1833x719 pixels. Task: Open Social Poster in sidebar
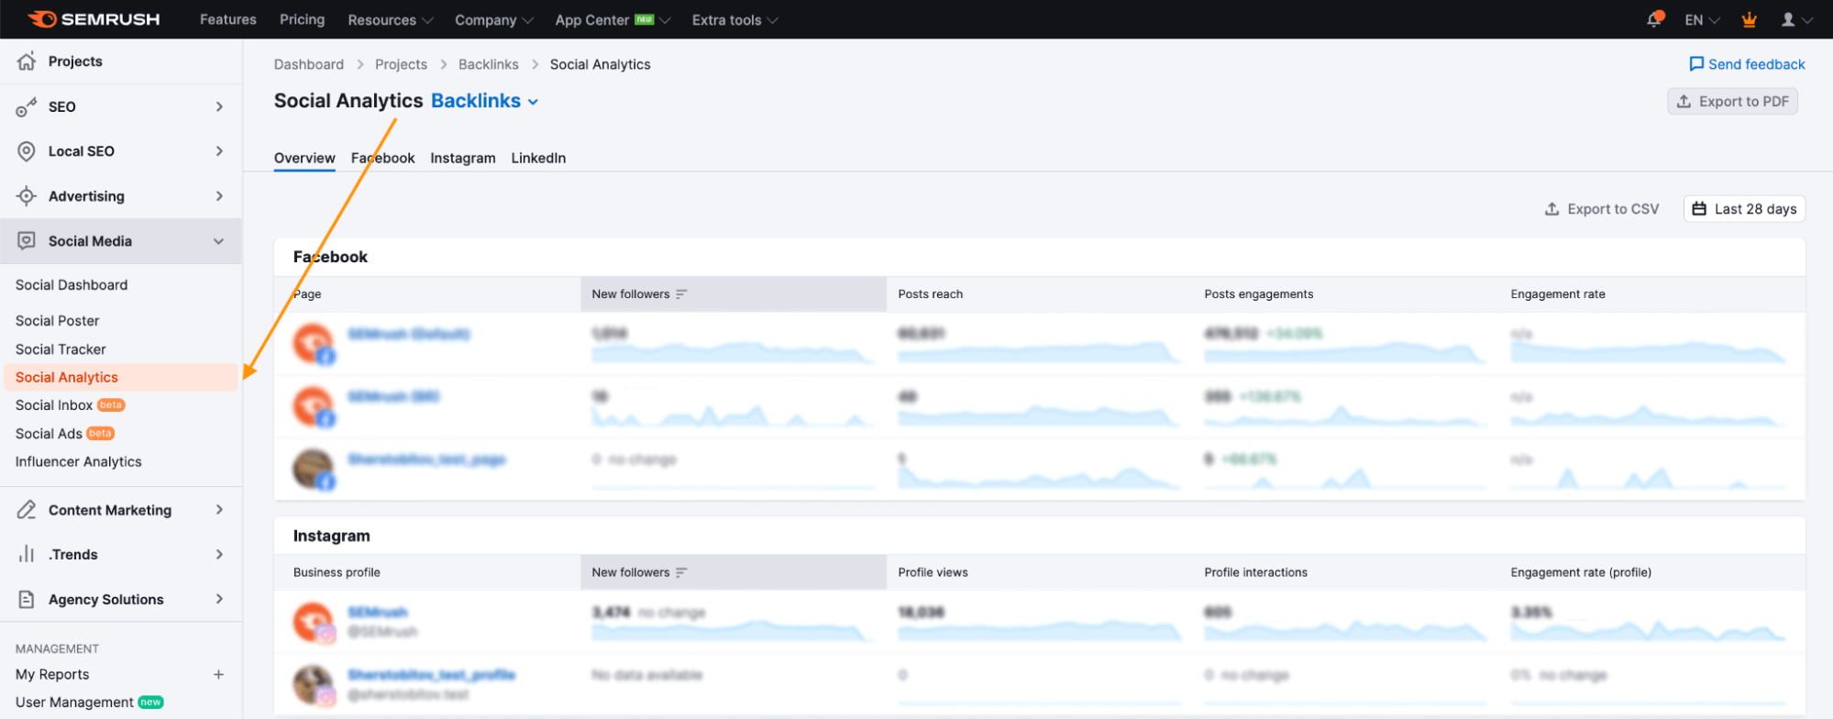(58, 321)
